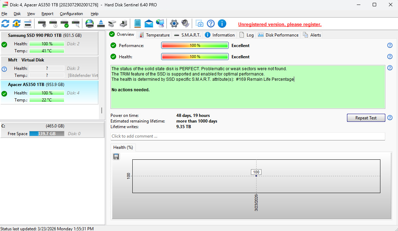Screen dimensions: 398x231
Task: Select the Apacer AS350 1TB disk
Action: (x=50, y=92)
